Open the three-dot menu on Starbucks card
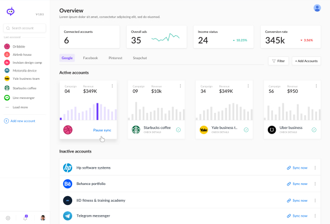 [x=180, y=86]
